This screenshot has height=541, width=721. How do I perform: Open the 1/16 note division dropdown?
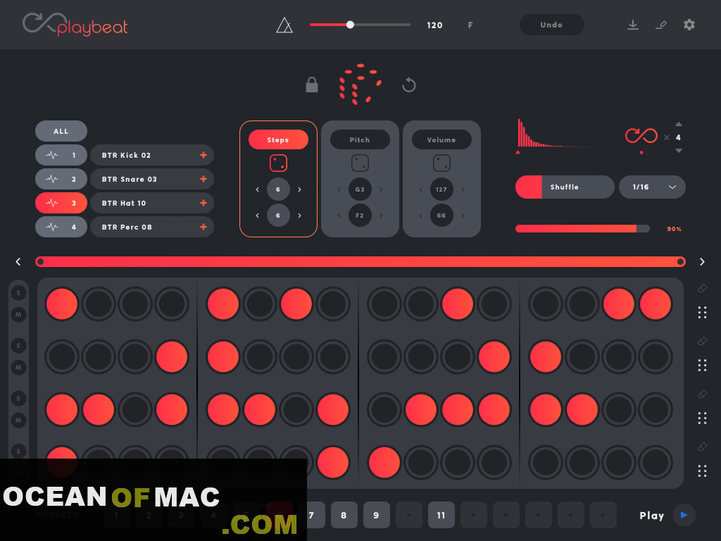pos(652,187)
